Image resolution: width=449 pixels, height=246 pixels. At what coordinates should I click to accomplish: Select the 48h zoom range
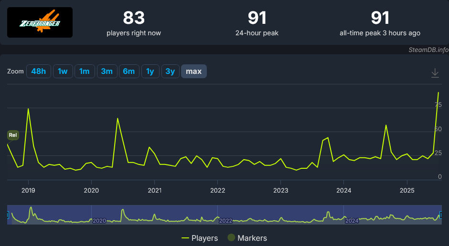point(39,71)
